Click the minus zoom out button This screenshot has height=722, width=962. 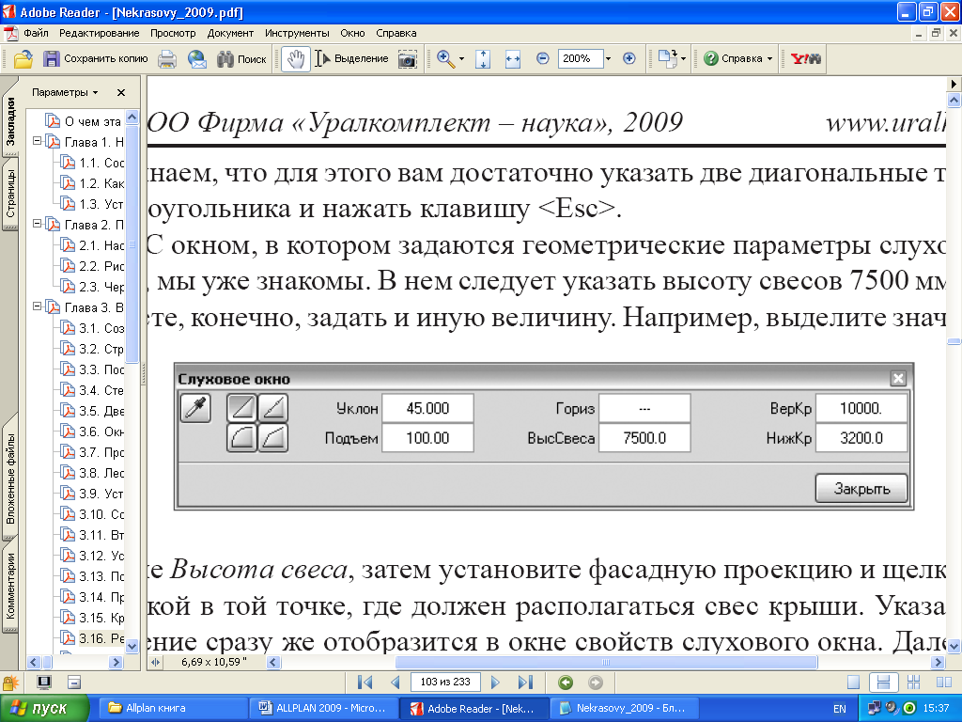coord(542,59)
